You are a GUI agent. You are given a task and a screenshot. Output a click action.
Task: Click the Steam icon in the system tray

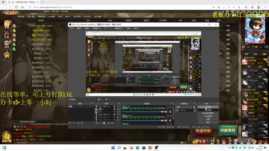point(233,148)
